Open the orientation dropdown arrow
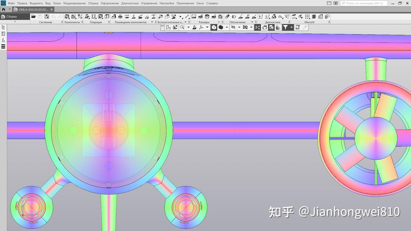Viewport: 411px width, 231px height. 207,27
